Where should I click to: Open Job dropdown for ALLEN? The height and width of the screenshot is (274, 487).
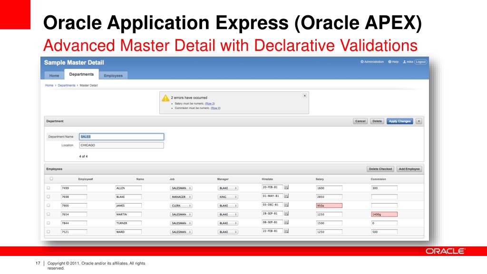click(x=181, y=188)
